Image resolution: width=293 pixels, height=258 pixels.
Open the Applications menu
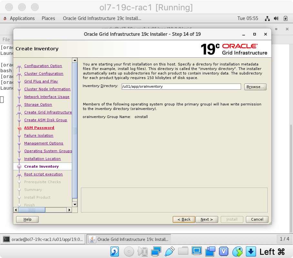coord(22,18)
